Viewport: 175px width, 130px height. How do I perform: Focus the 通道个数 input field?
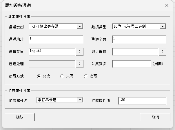click(139, 39)
